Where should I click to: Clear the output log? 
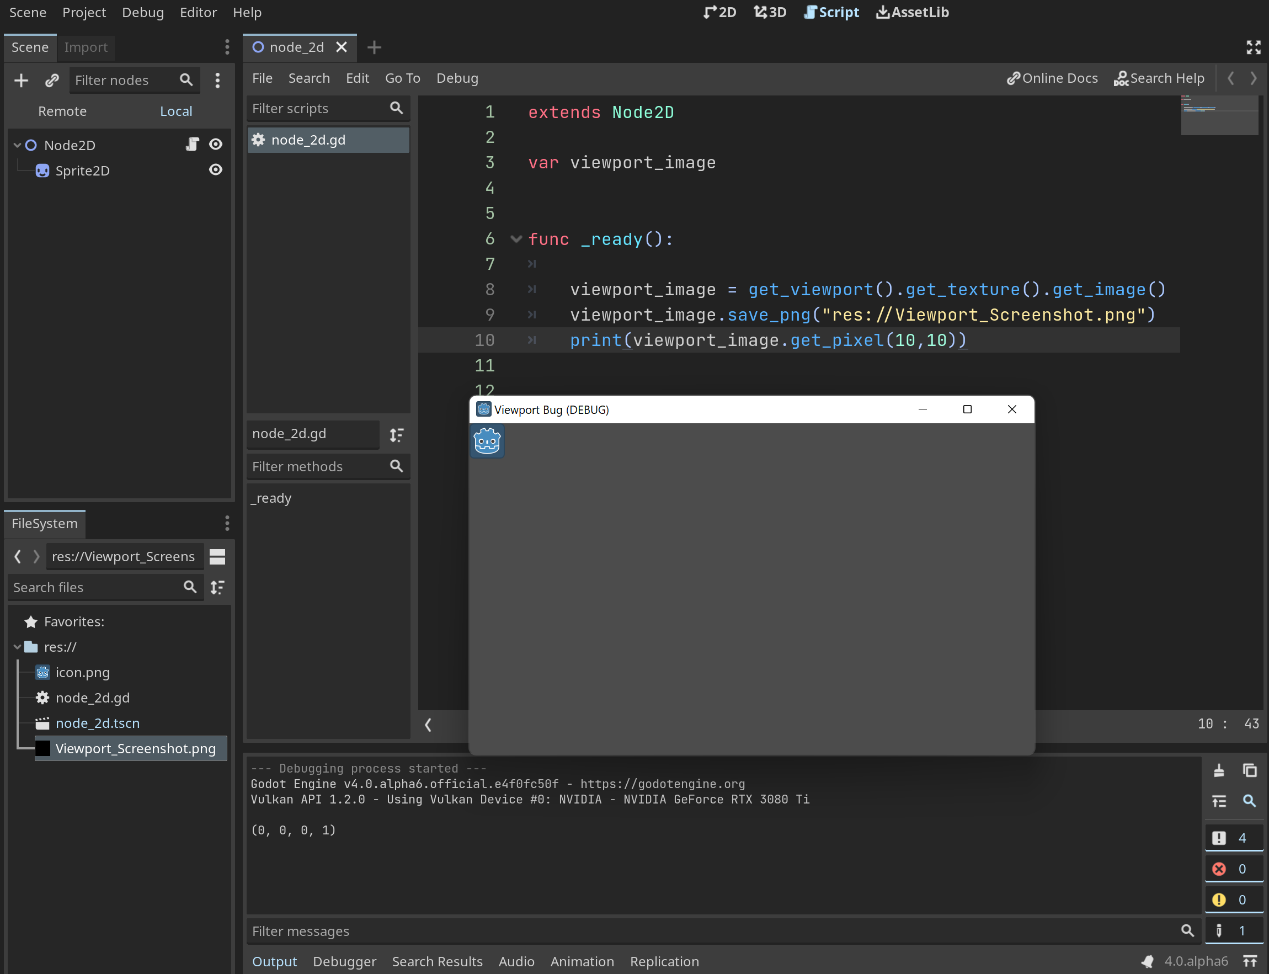[1220, 771]
